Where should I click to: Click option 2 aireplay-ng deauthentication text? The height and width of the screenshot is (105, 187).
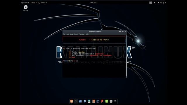(x=88, y=54)
